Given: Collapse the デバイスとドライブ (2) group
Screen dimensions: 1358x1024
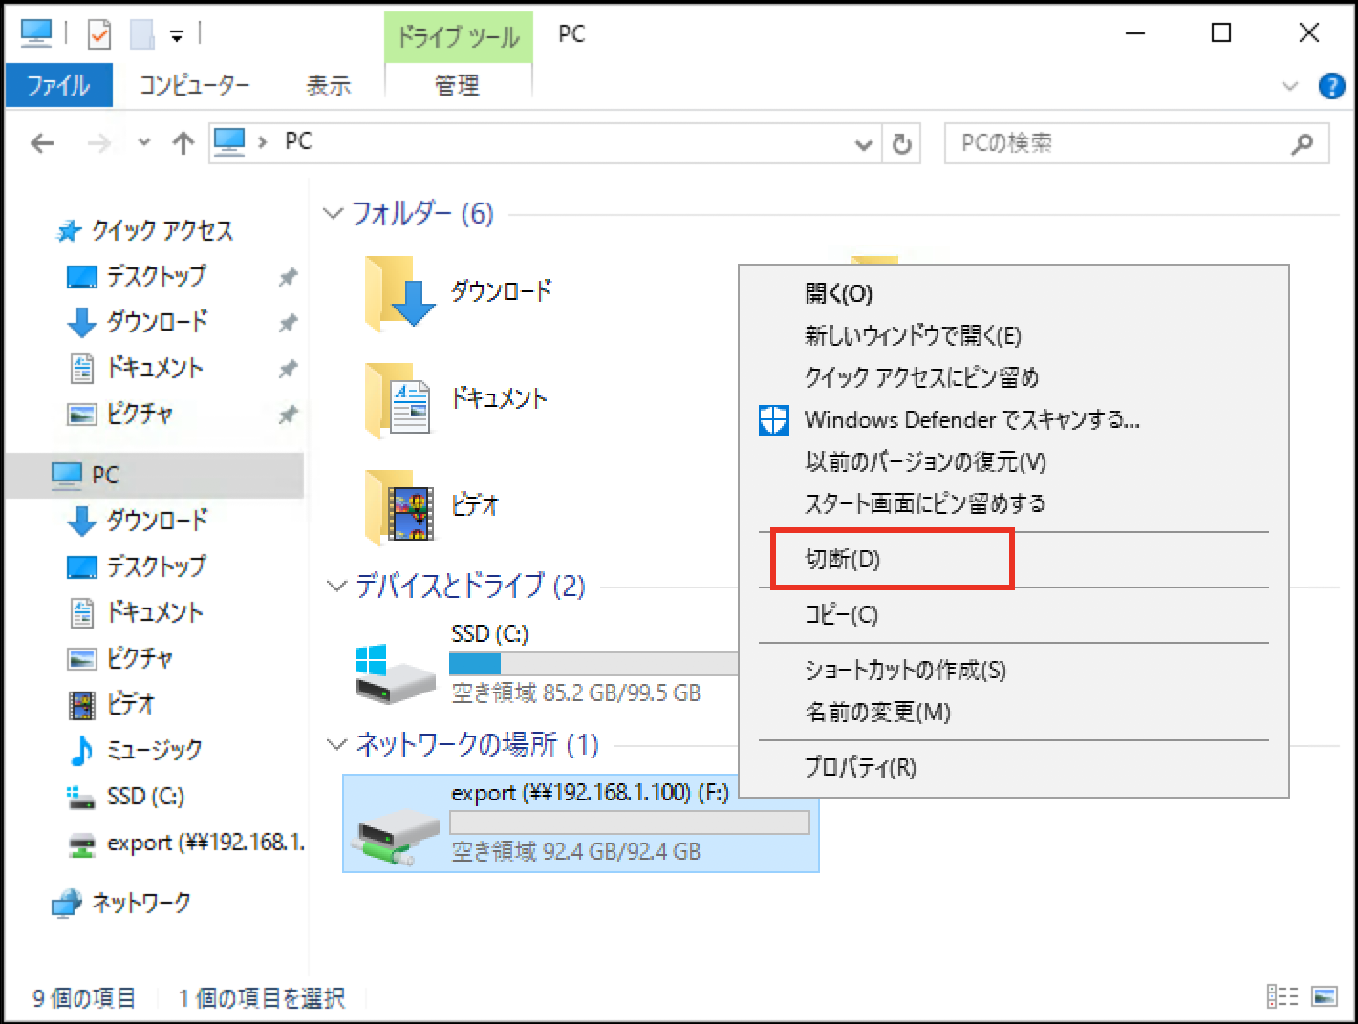Looking at the screenshot, I should 336,586.
